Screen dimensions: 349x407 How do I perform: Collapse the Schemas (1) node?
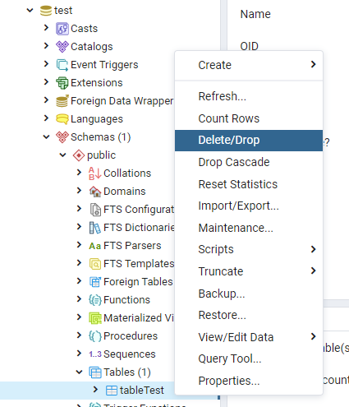coord(46,136)
